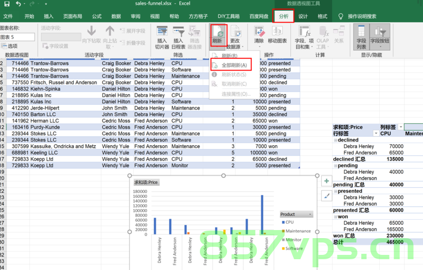Open the DIY工具箱 tab
This screenshot has width=423, height=270.
click(229, 16)
